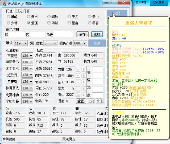Enable the 无门派 checkbox
Screen dimensions: 170x144
(17, 11)
